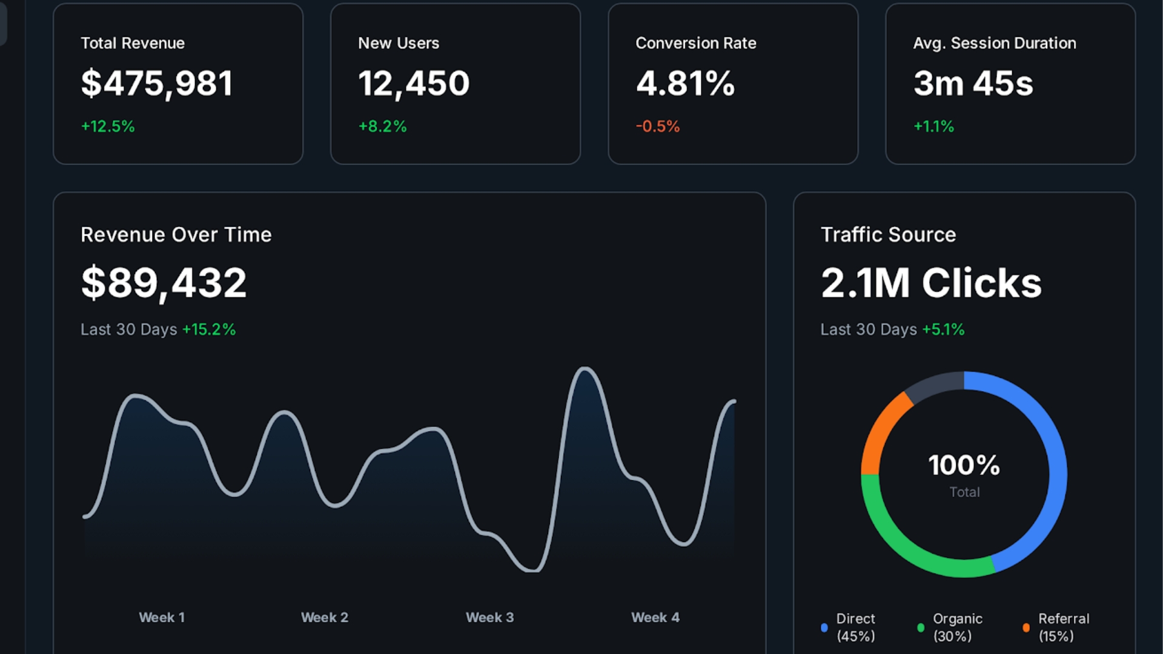Select the blue Direct legend dot
This screenshot has width=1163, height=654.
click(x=824, y=627)
